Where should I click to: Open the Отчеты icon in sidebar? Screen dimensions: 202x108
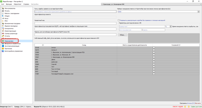pyautogui.click(x=3, y=36)
